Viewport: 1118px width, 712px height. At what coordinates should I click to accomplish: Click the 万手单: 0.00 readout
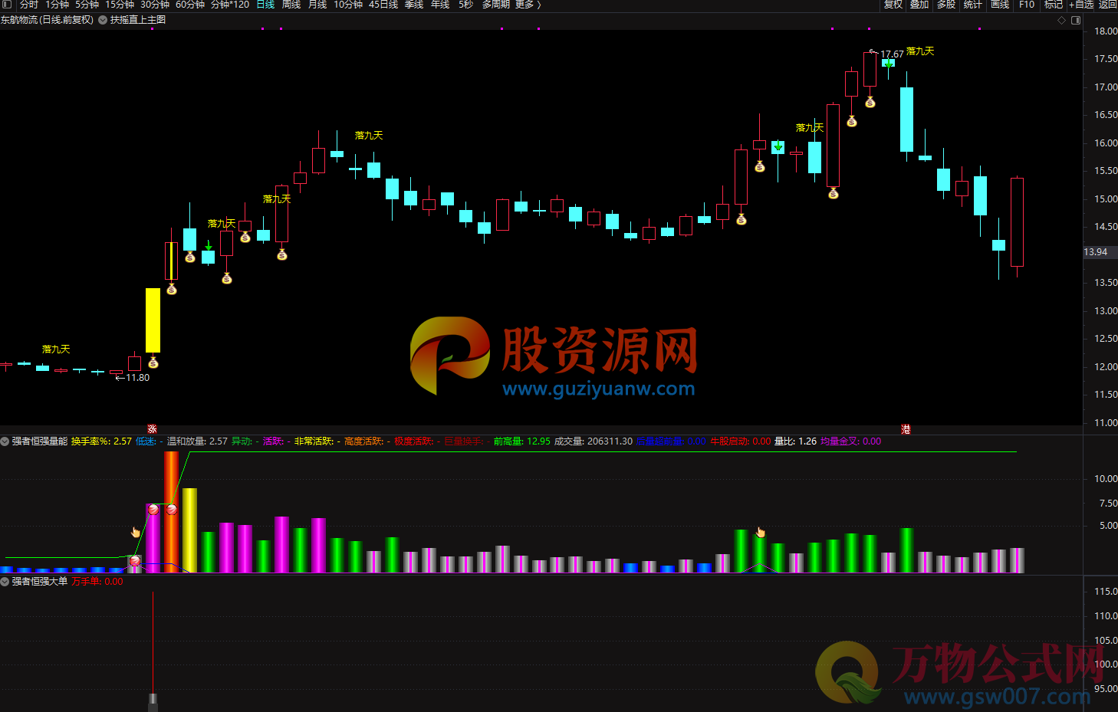pos(97,582)
